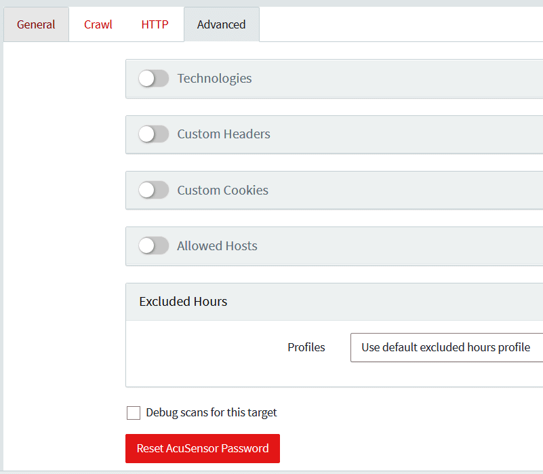Open the Crawl tab
The width and height of the screenshot is (543, 474).
pyautogui.click(x=98, y=24)
